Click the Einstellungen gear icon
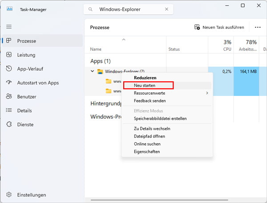Viewport: 267px width, 203px height. [x=9, y=194]
